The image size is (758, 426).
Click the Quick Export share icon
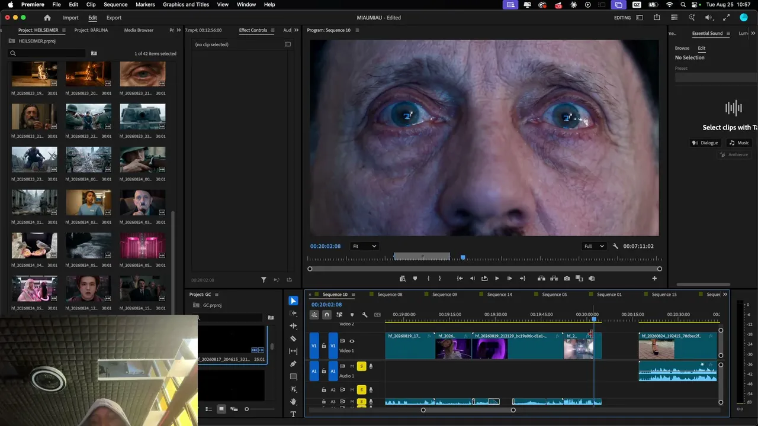657,18
